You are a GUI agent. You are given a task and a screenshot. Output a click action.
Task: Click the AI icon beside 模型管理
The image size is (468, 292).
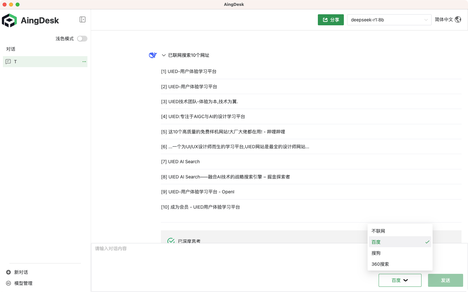coord(8,283)
